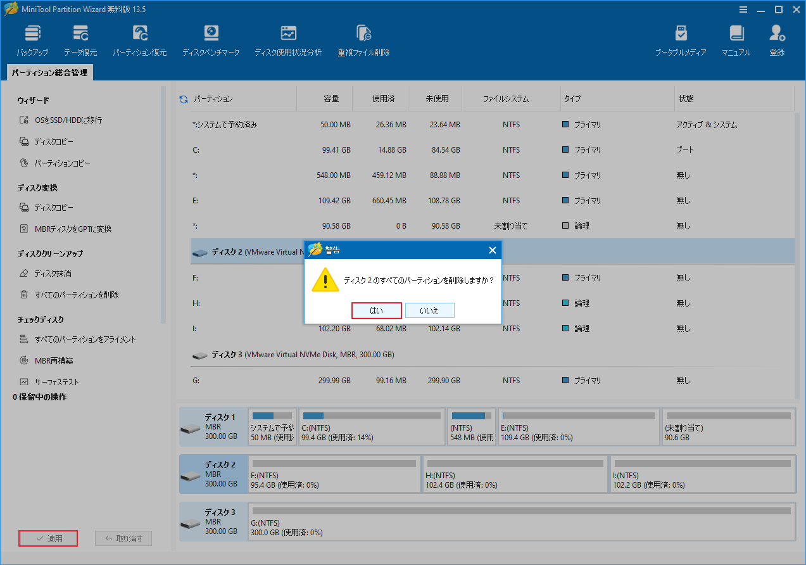Screen dimensions: 806x565
Task: Collapse the ディスク 3 section
Action: click(200, 355)
